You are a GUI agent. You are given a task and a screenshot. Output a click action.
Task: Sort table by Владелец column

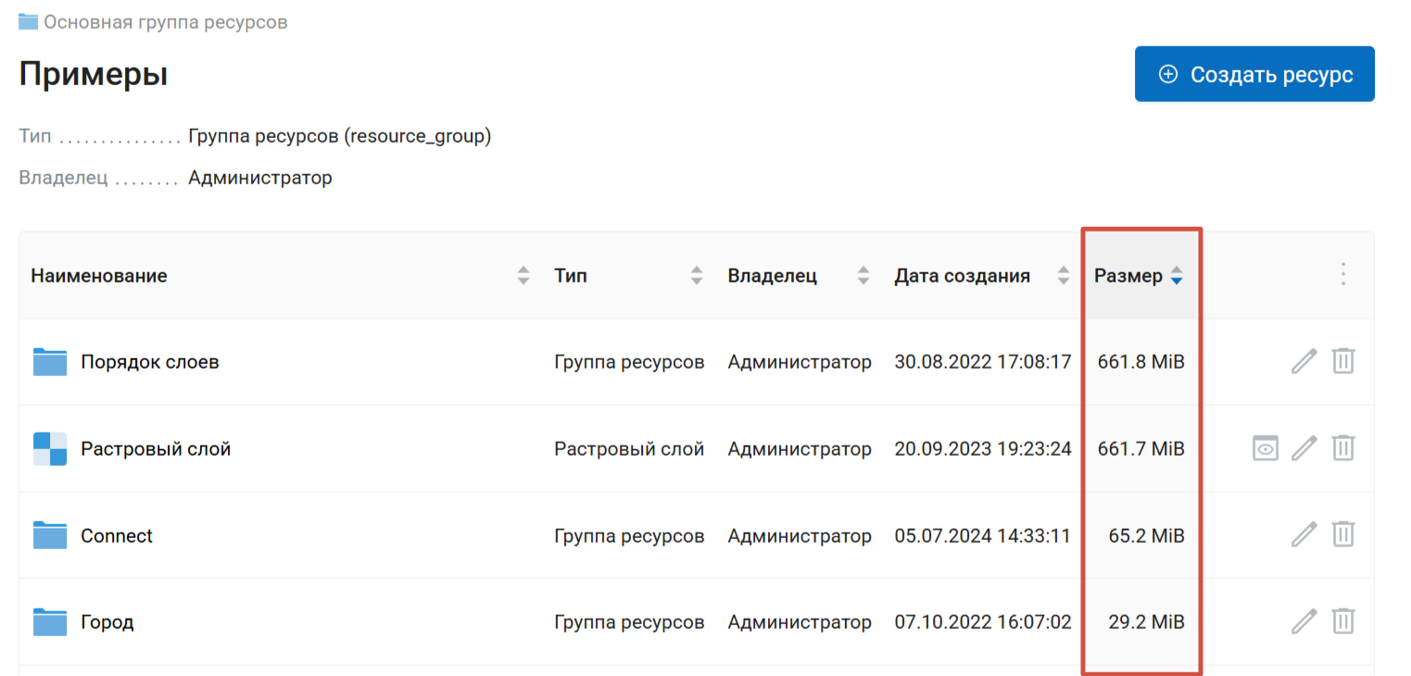863,275
